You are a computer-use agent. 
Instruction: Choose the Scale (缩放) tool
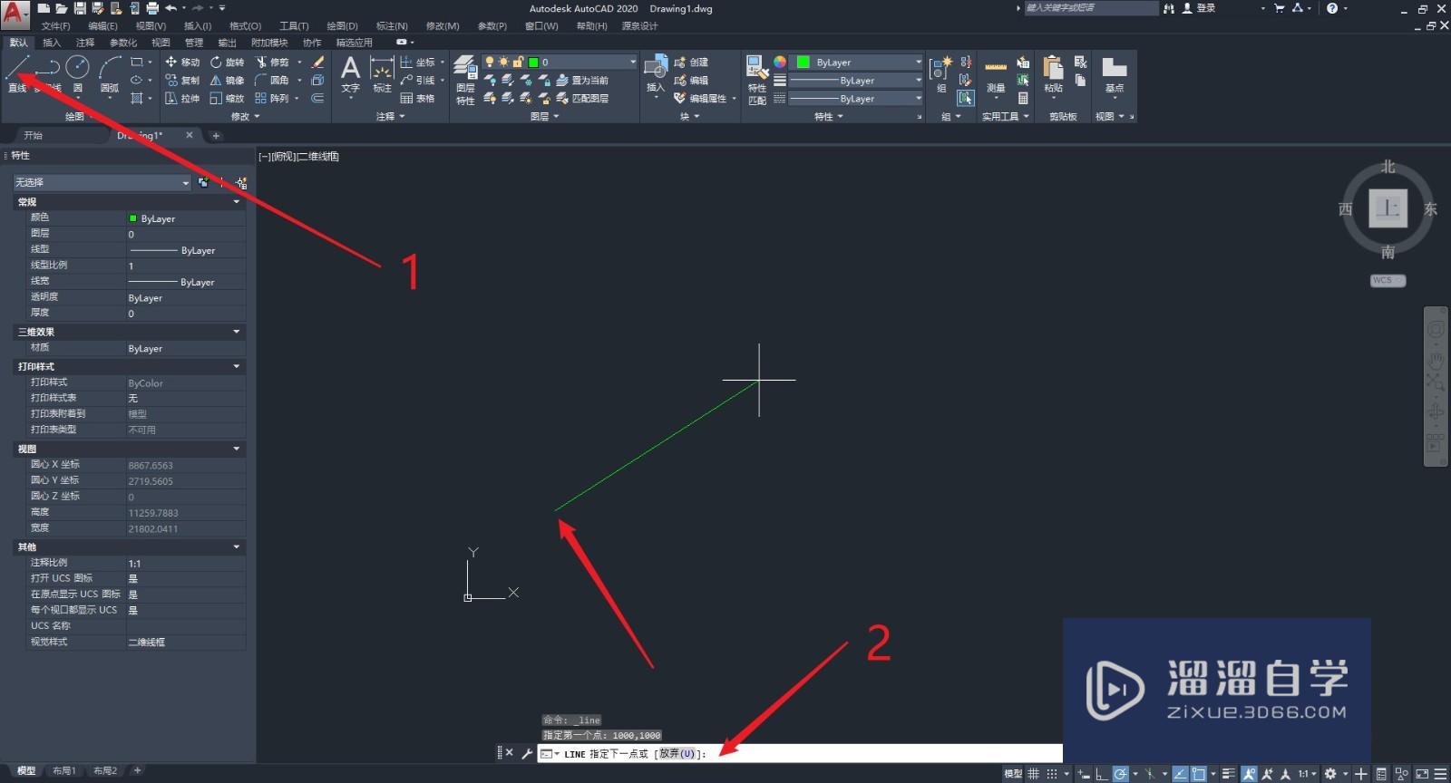227,98
